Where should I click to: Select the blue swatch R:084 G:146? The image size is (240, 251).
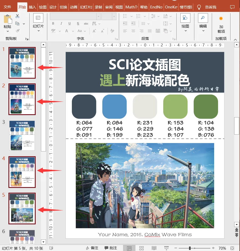pos(114,106)
